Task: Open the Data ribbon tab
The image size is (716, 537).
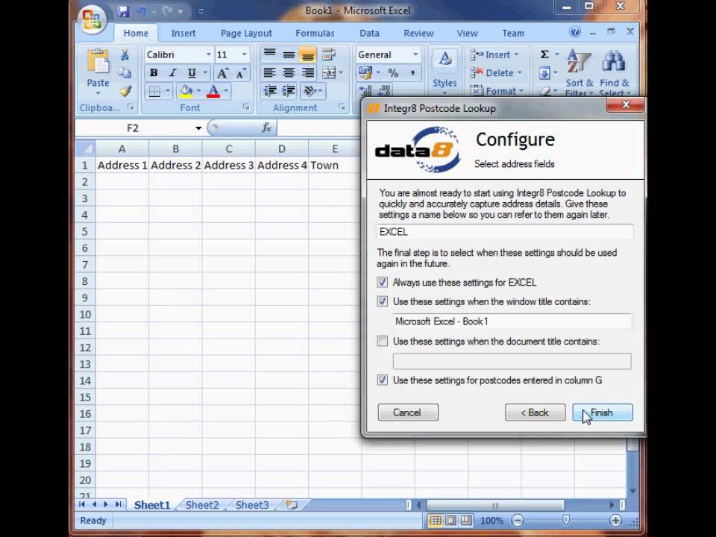Action: pos(369,34)
